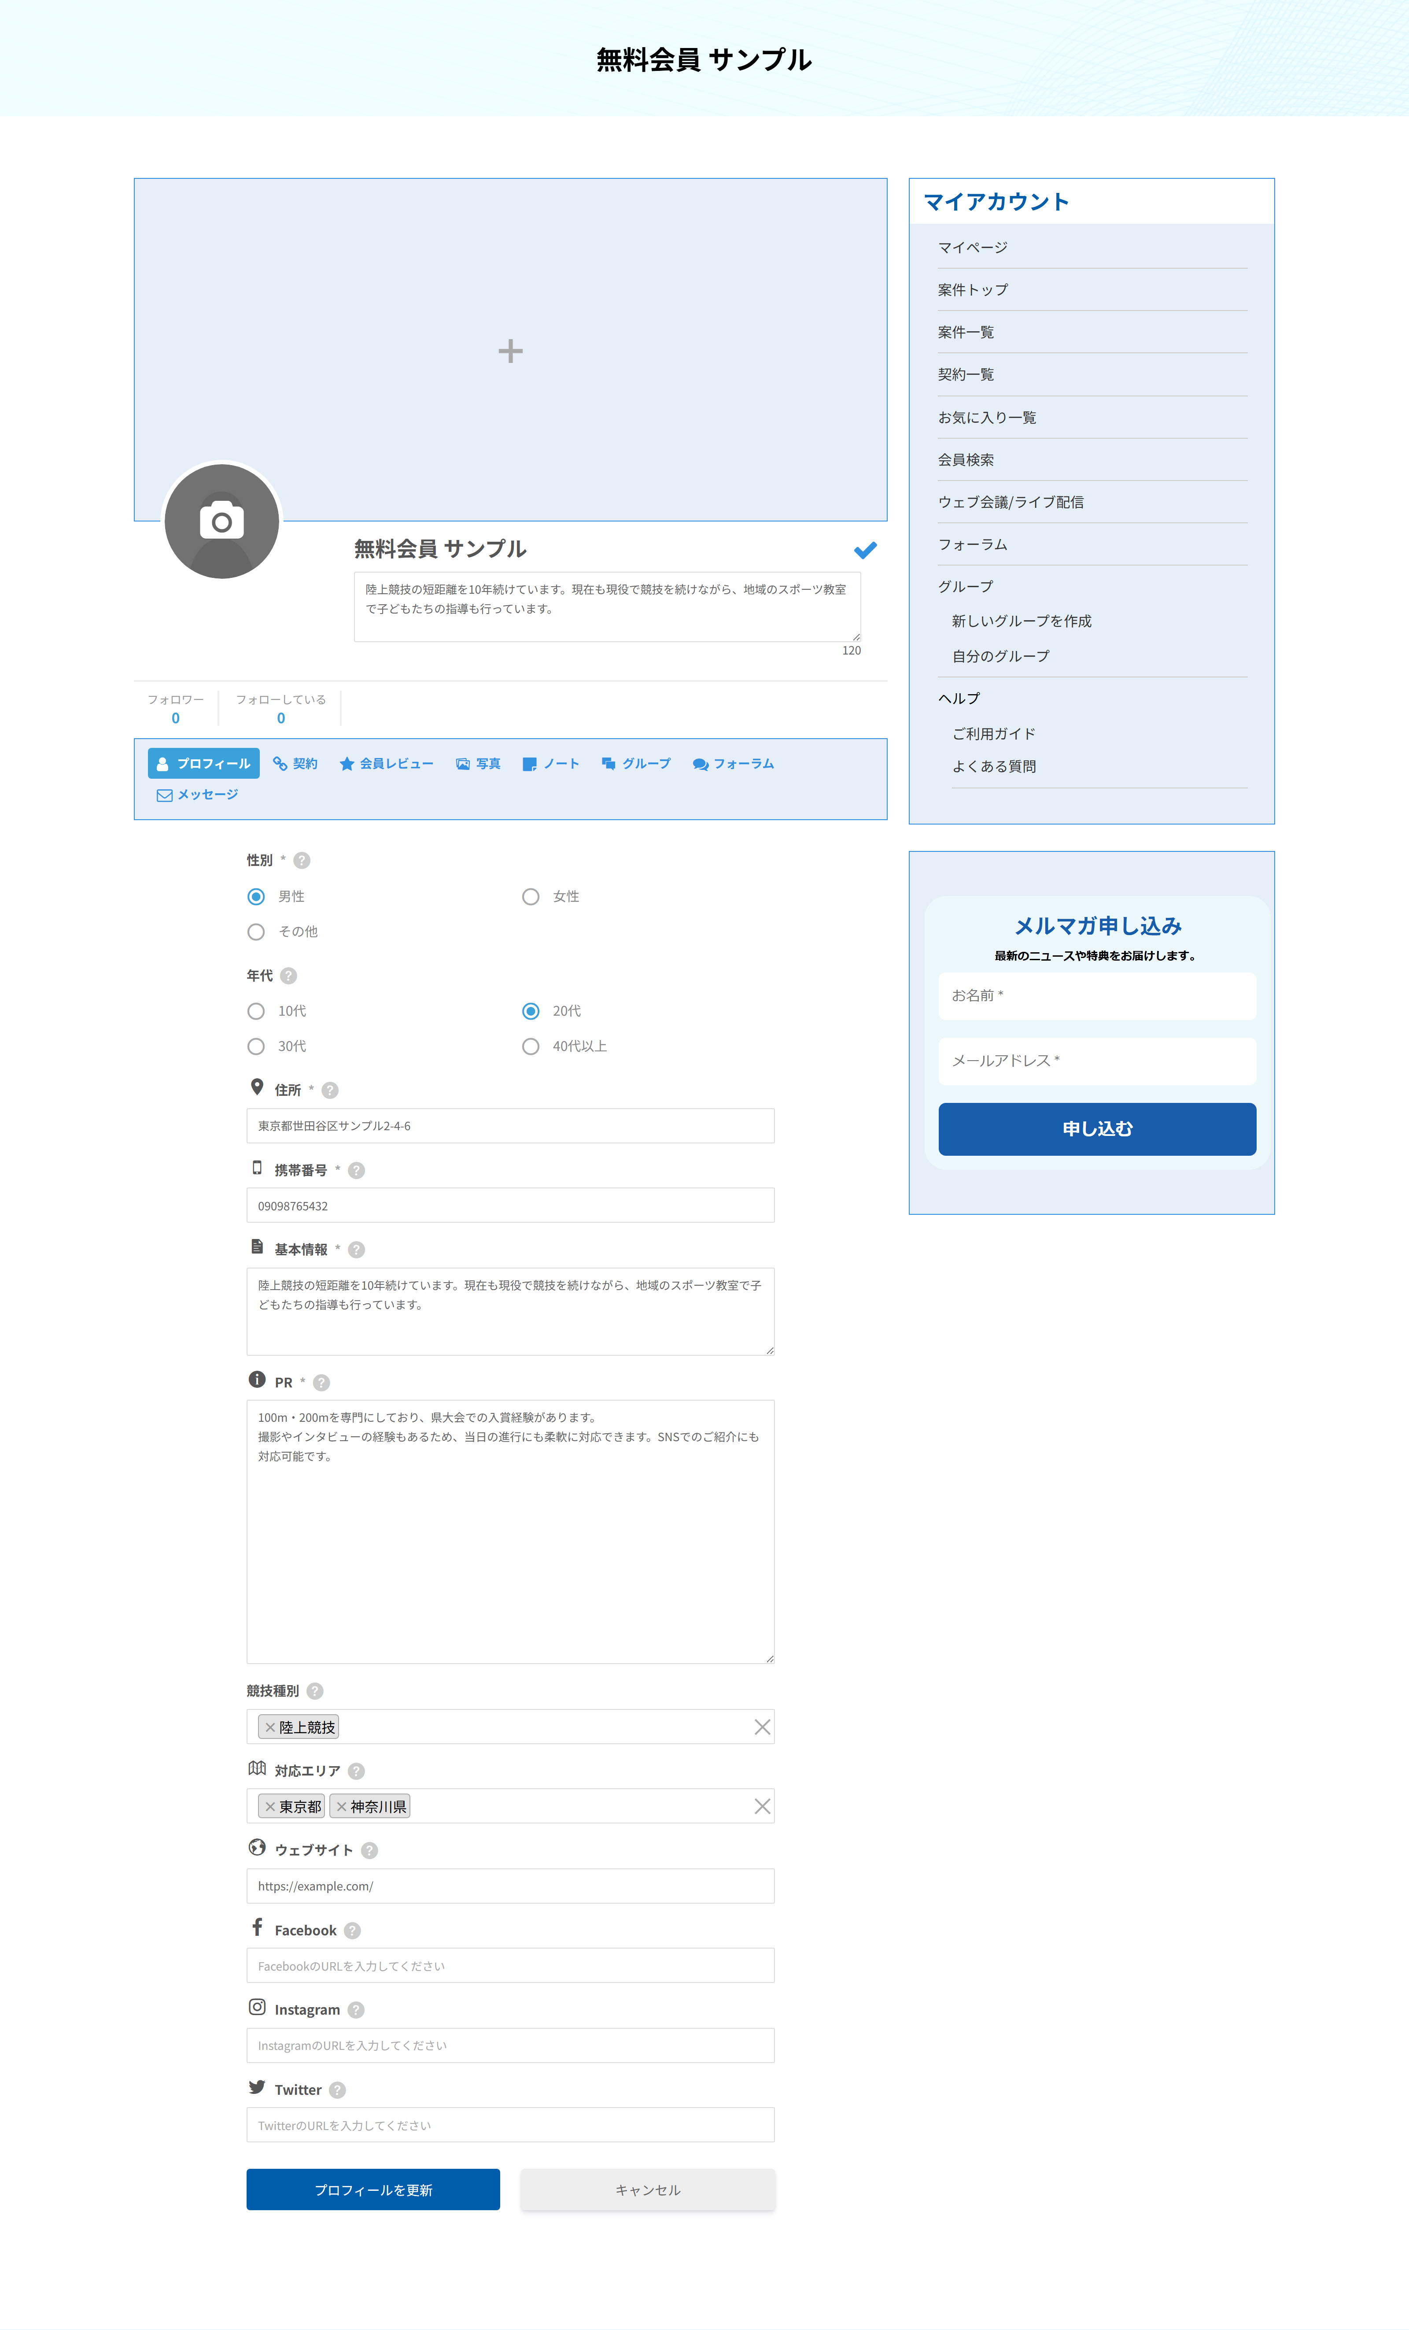Clear all entries in the 競技種別 field
The width and height of the screenshot is (1409, 2330).
click(763, 1727)
